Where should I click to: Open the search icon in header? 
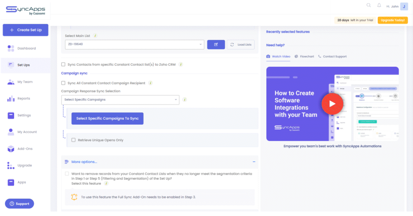point(369,5)
